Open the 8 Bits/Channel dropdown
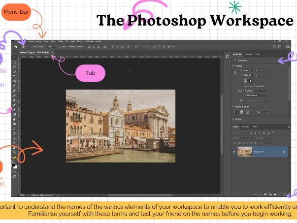 pyautogui.click(x=256, y=96)
